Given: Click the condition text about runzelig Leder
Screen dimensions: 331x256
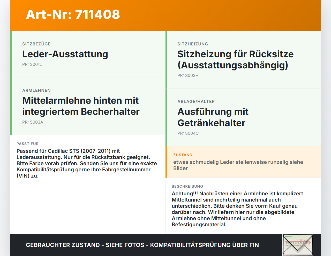Looking at the screenshot, I should pos(238,165).
